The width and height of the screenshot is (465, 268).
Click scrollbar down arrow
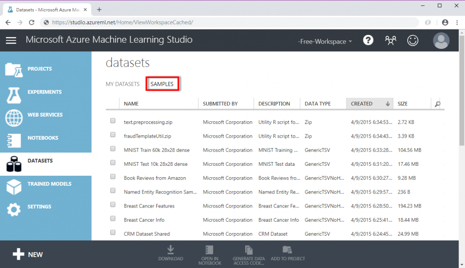click(462, 265)
